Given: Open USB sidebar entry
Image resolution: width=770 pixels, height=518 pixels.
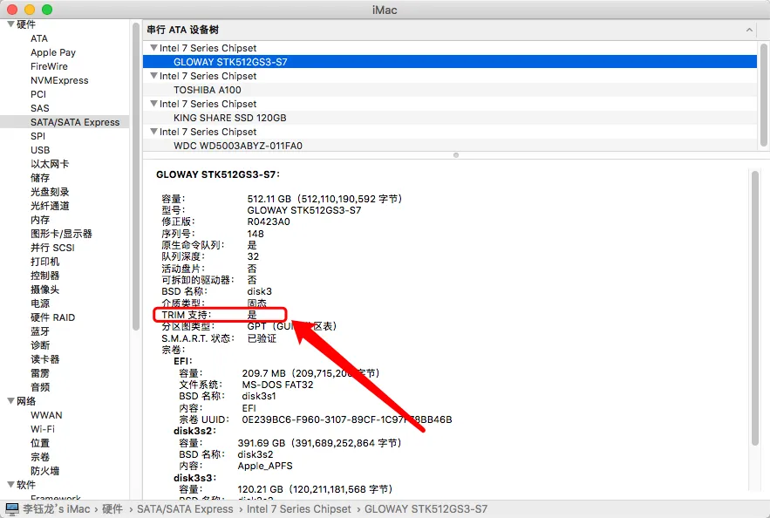Looking at the screenshot, I should (x=40, y=150).
